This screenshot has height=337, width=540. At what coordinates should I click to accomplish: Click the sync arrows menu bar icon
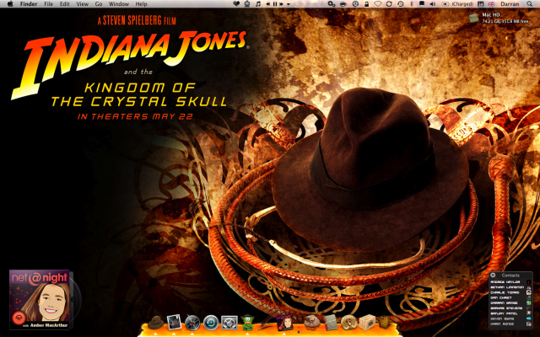coord(389,4)
